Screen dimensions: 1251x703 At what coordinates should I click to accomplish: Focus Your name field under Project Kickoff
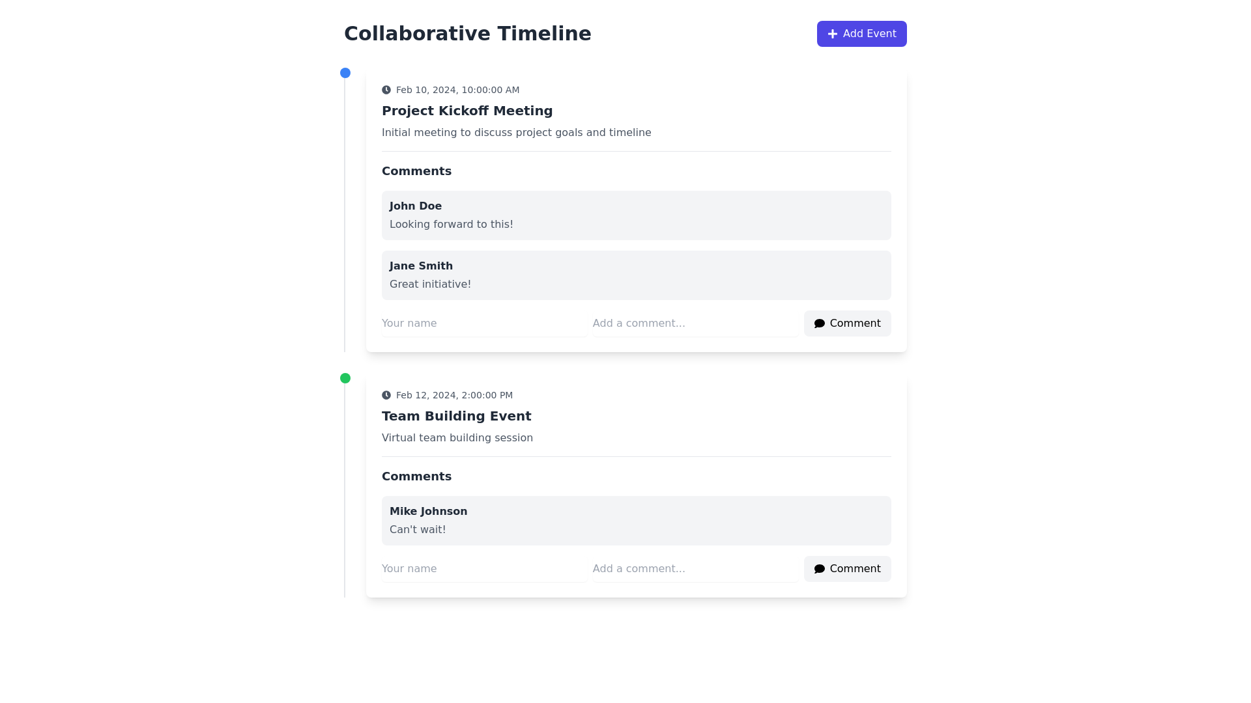[x=484, y=324]
